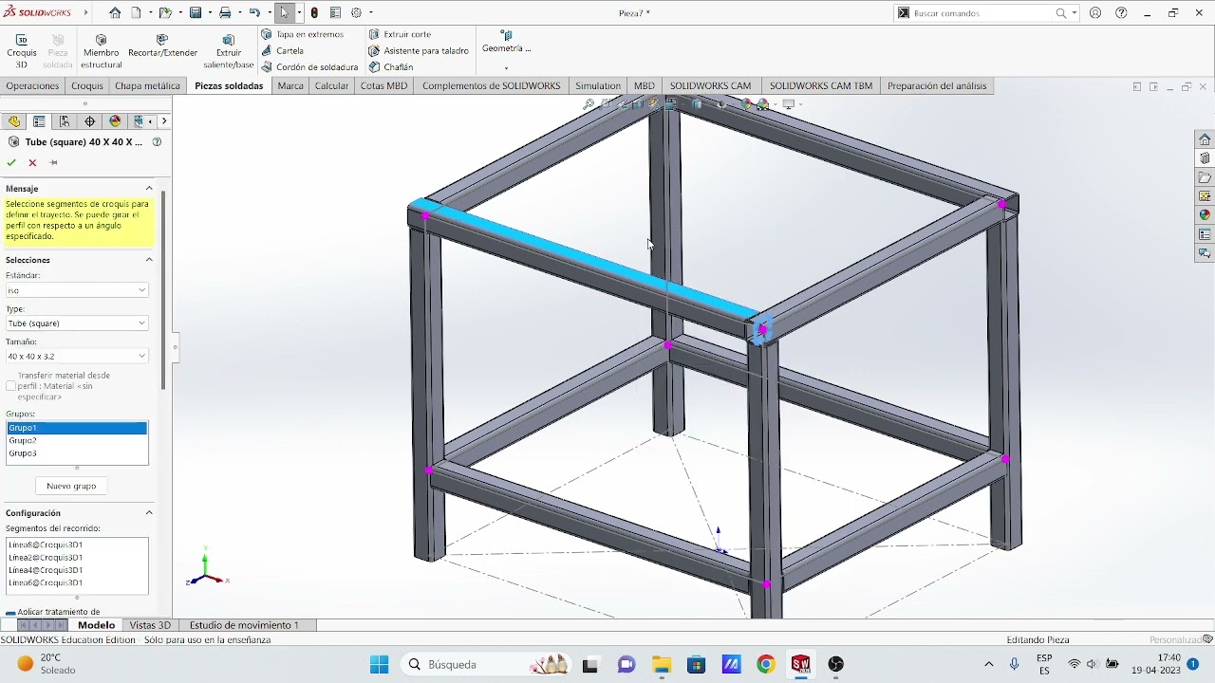Choose the Recortar/Extender tool
1215x683 pixels.
[x=162, y=46]
